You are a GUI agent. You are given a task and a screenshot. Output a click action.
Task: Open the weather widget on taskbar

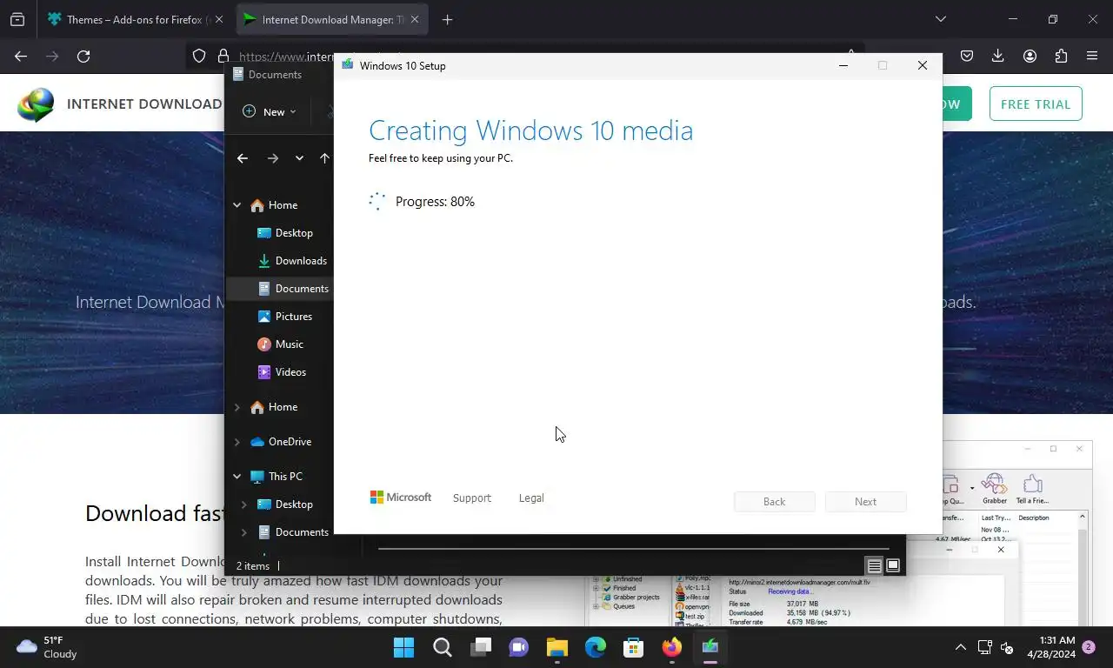[x=48, y=647]
